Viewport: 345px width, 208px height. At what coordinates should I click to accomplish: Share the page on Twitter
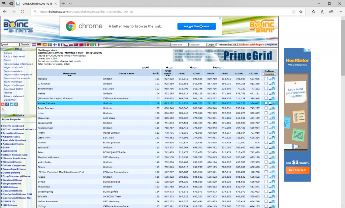12,104
